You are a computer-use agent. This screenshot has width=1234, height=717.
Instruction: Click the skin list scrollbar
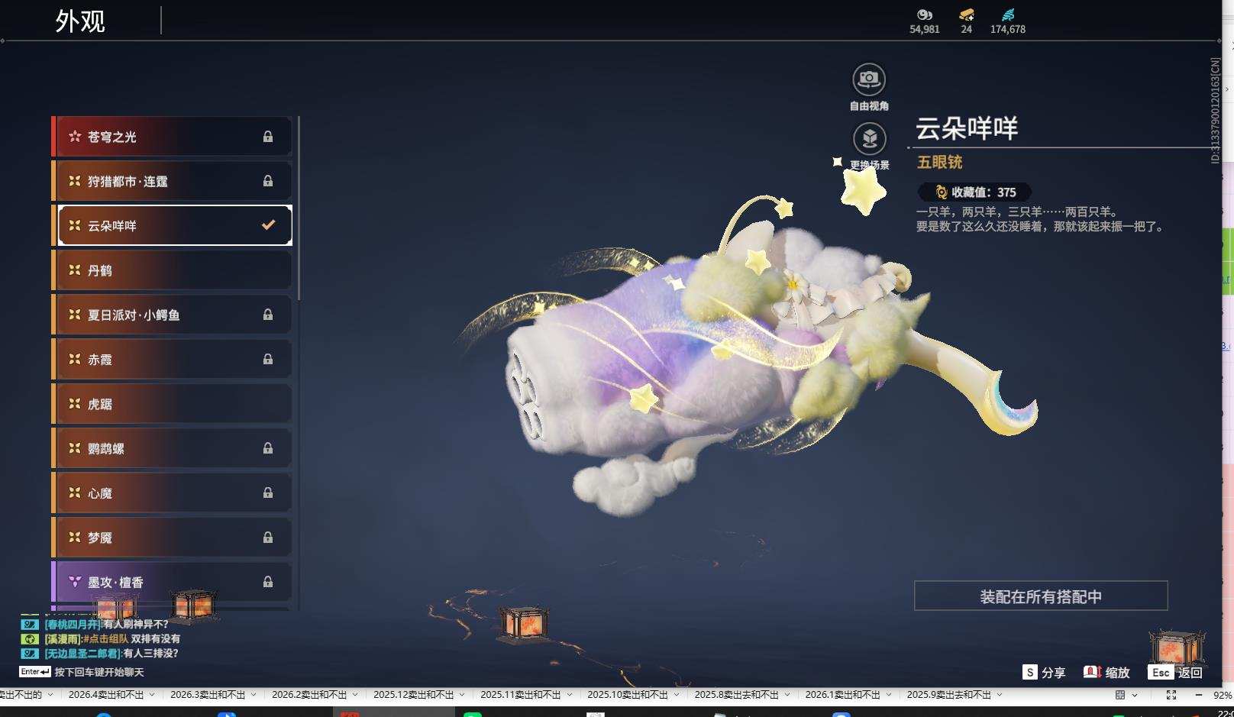[299, 208]
